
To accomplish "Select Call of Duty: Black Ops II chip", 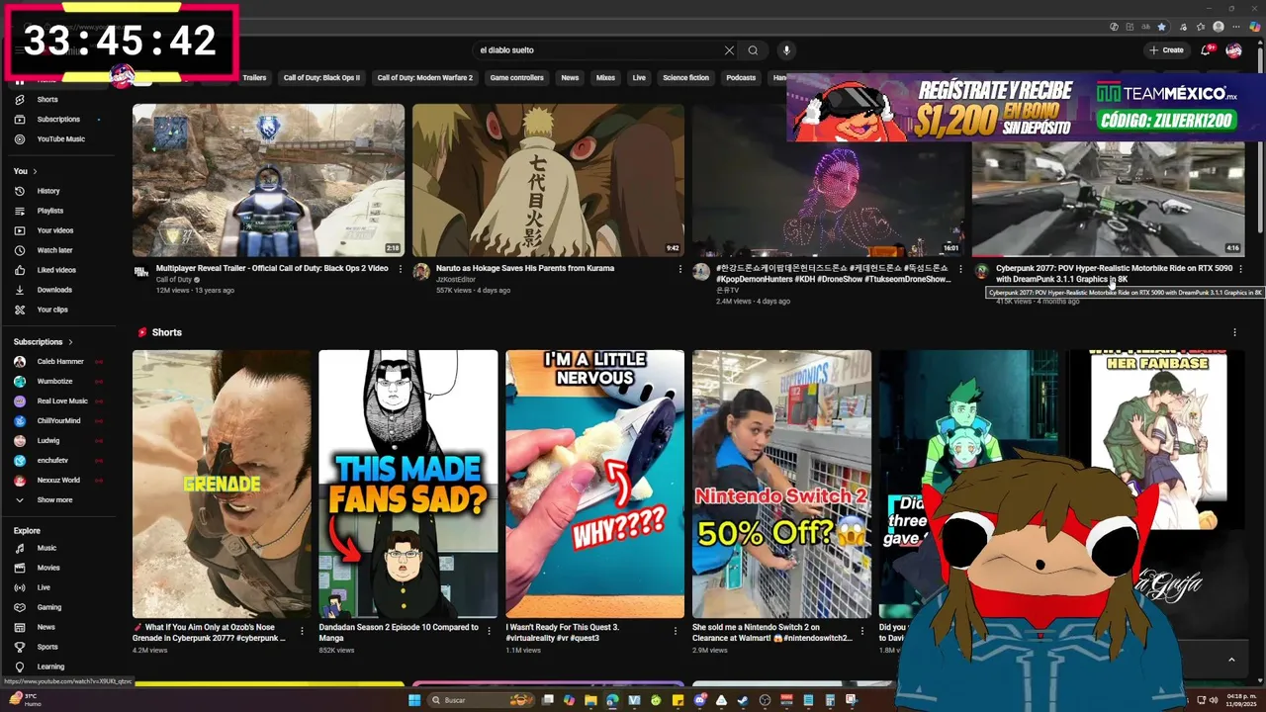I will tap(321, 77).
